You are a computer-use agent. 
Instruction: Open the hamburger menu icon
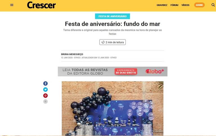pos(12,5)
